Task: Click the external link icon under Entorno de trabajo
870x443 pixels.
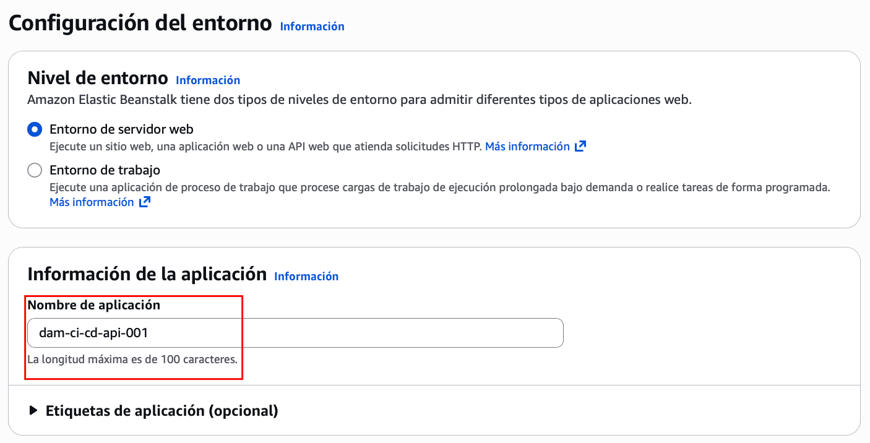Action: pyautogui.click(x=145, y=202)
